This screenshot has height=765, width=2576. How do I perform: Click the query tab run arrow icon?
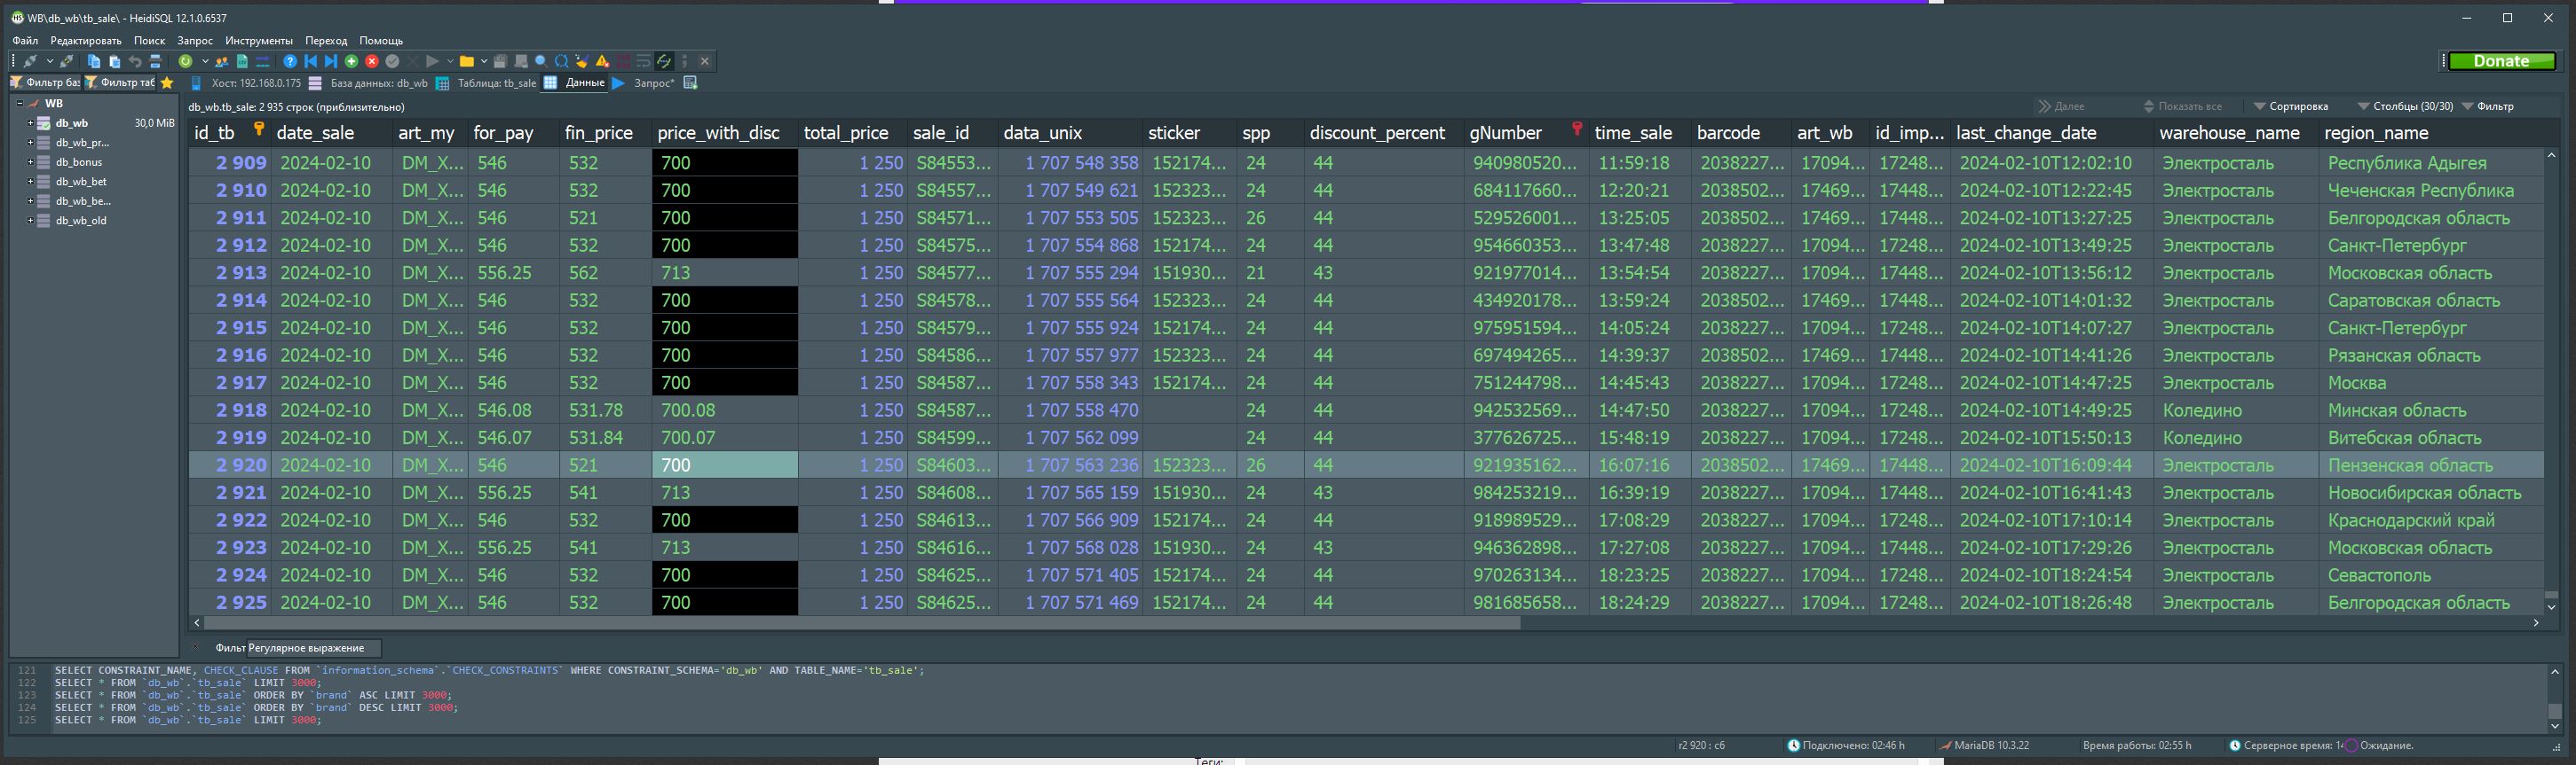pos(619,83)
